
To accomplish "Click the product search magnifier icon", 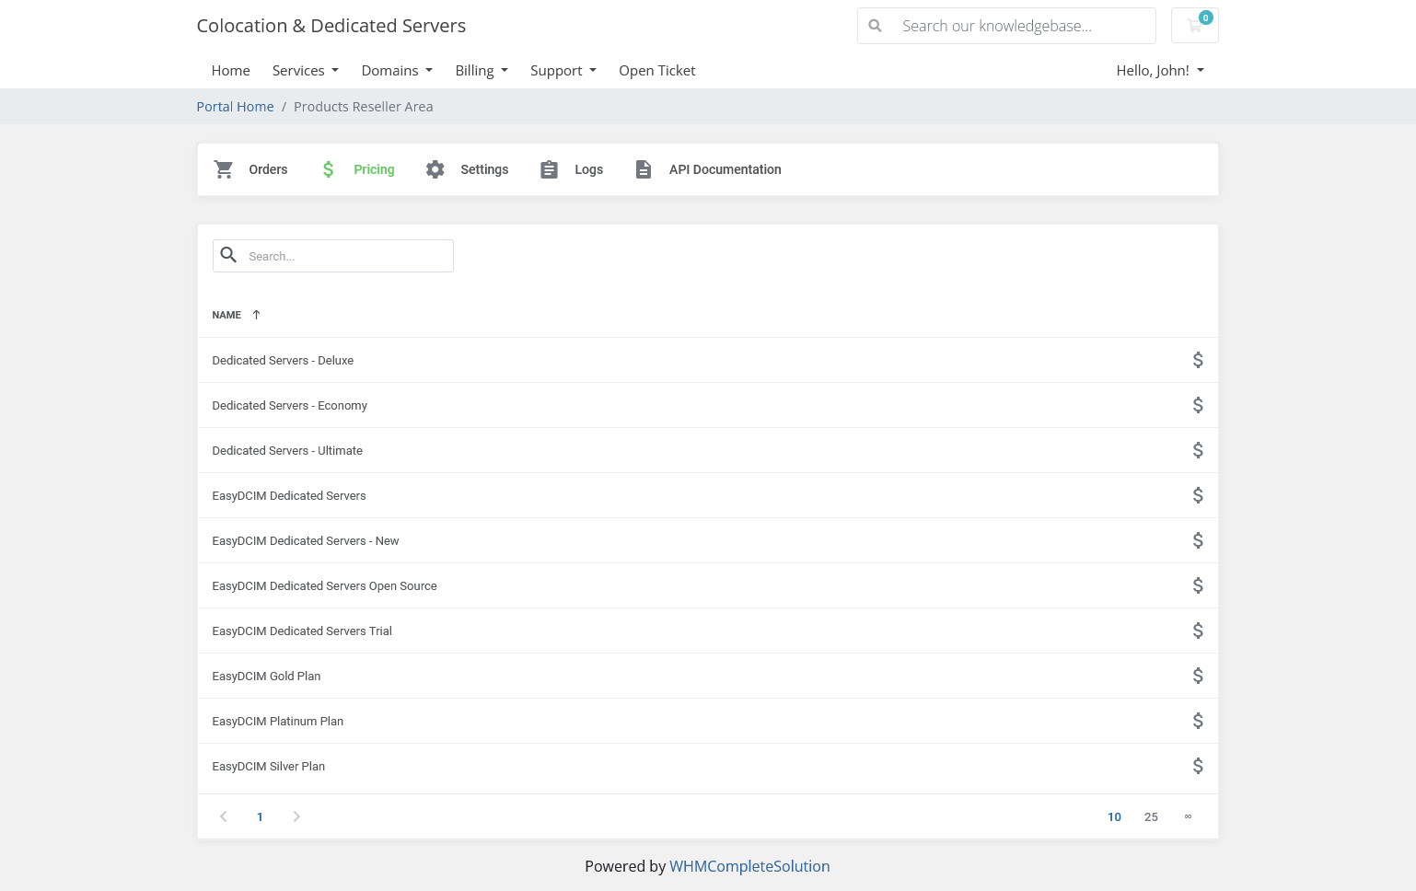I will 229,255.
